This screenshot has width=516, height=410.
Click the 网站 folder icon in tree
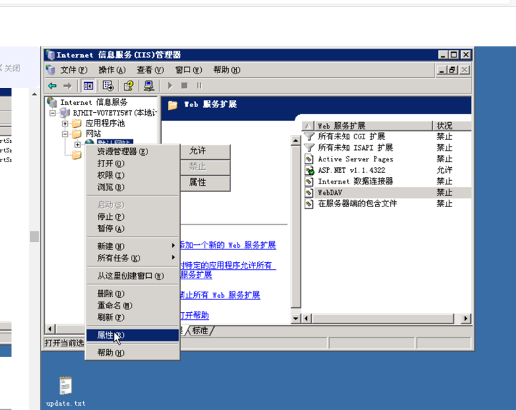[x=77, y=134]
